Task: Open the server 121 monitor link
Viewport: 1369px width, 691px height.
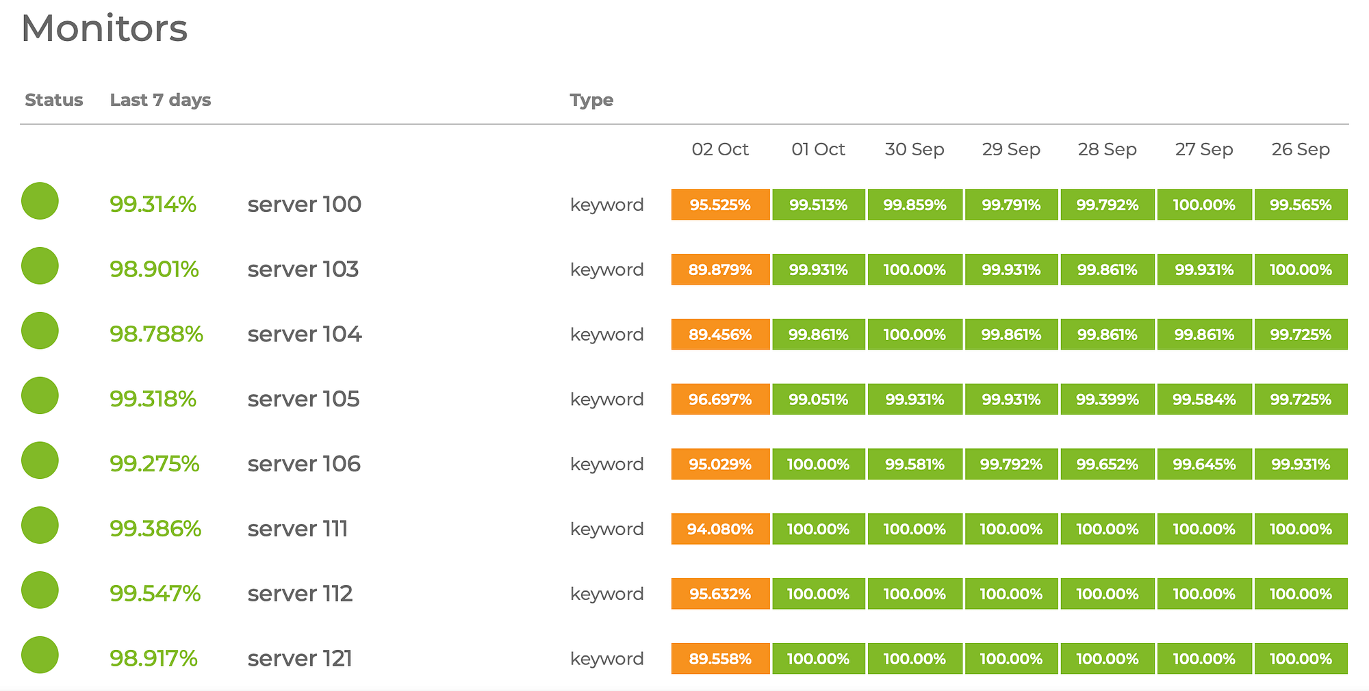Action: (x=300, y=658)
